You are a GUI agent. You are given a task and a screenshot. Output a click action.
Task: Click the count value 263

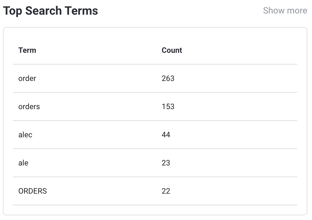click(x=168, y=78)
